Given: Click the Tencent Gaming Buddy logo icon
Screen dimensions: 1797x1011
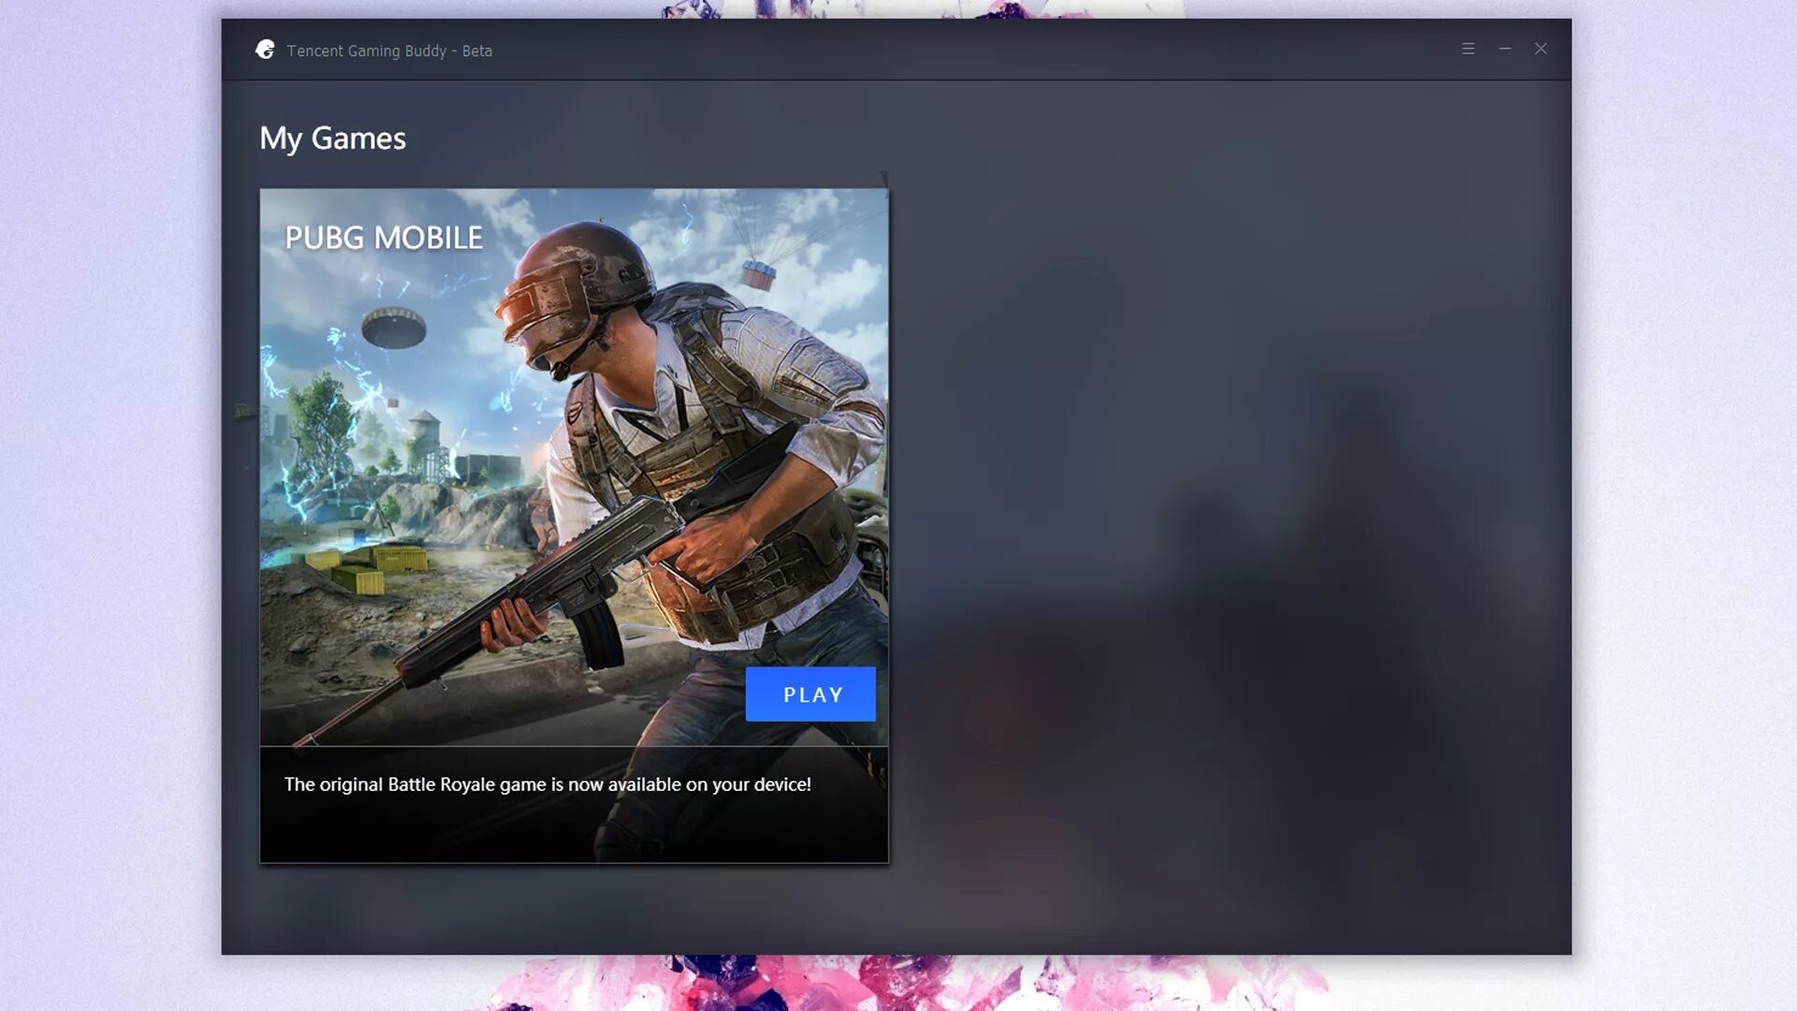Looking at the screenshot, I should click(x=265, y=50).
